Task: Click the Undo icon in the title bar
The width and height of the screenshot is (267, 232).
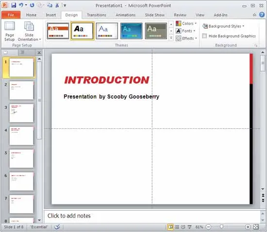Action: click(21, 5)
